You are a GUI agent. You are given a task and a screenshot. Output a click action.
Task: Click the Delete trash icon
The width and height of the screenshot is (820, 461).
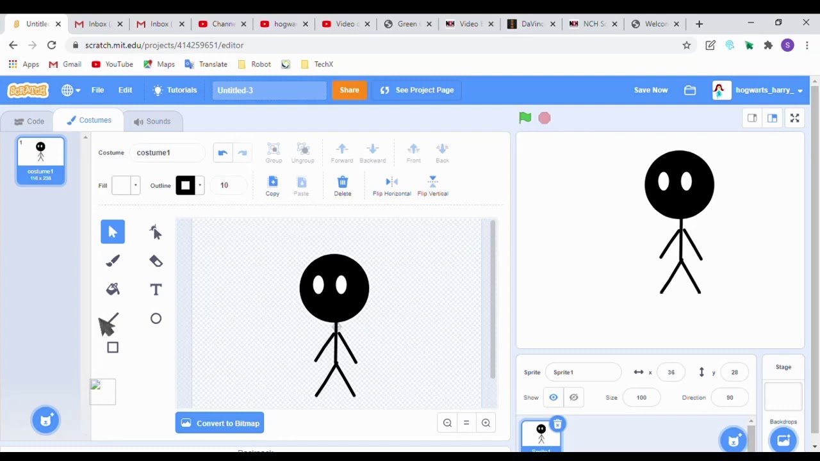pyautogui.click(x=343, y=186)
